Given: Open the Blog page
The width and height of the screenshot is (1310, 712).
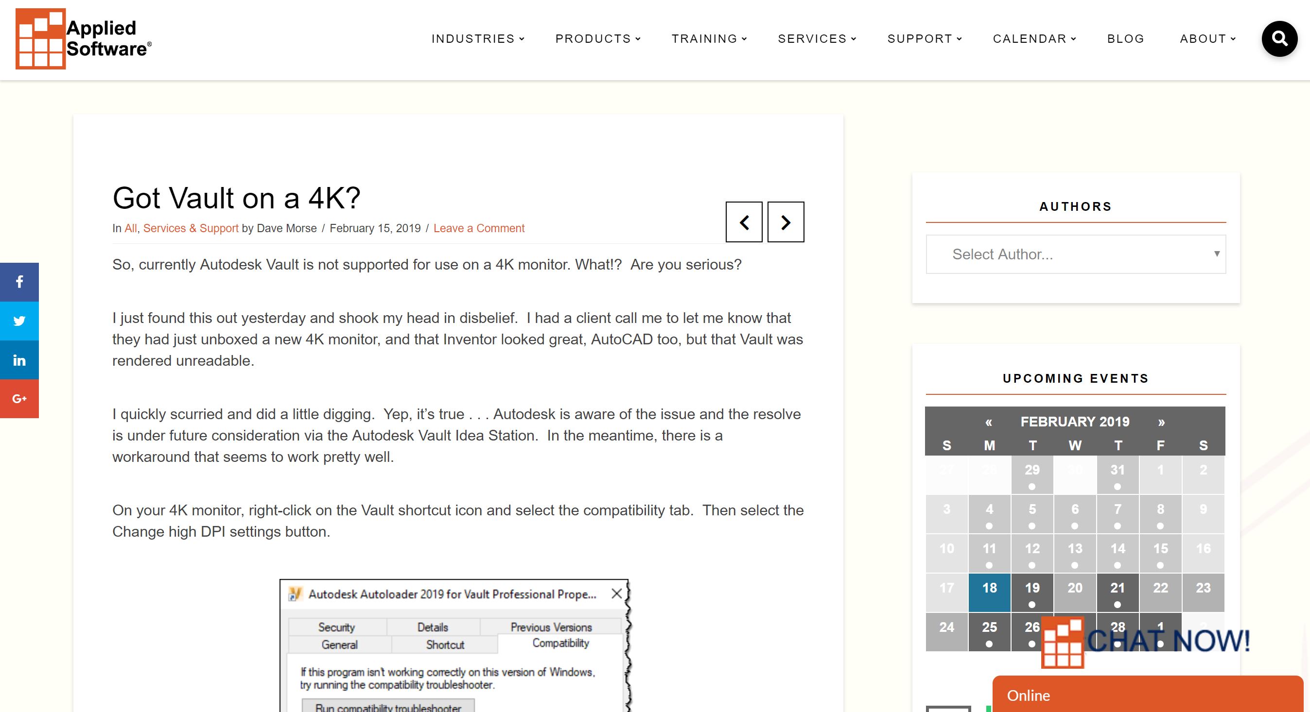Looking at the screenshot, I should coord(1125,39).
